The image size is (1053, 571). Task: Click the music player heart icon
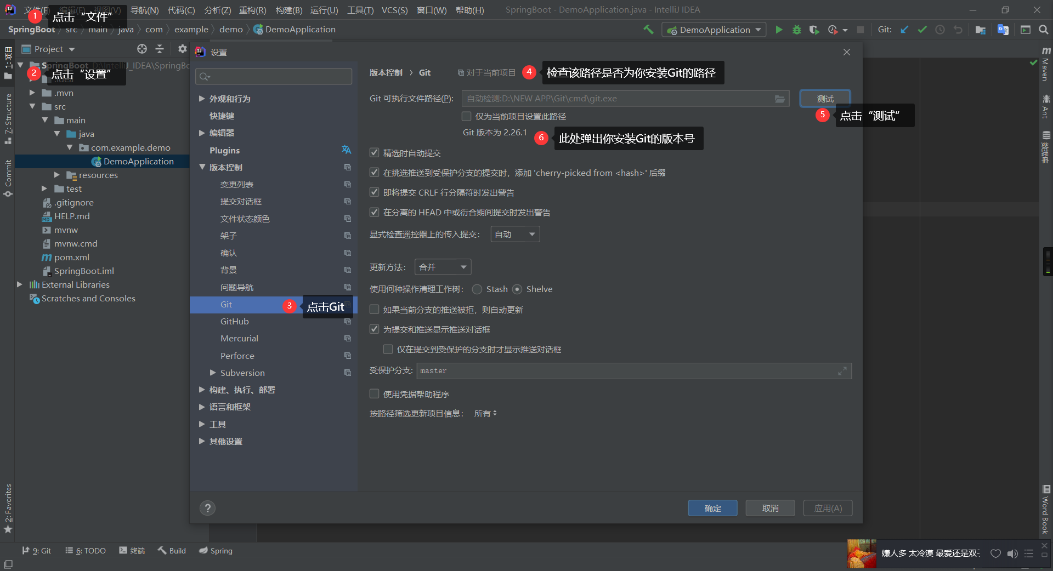click(x=995, y=553)
